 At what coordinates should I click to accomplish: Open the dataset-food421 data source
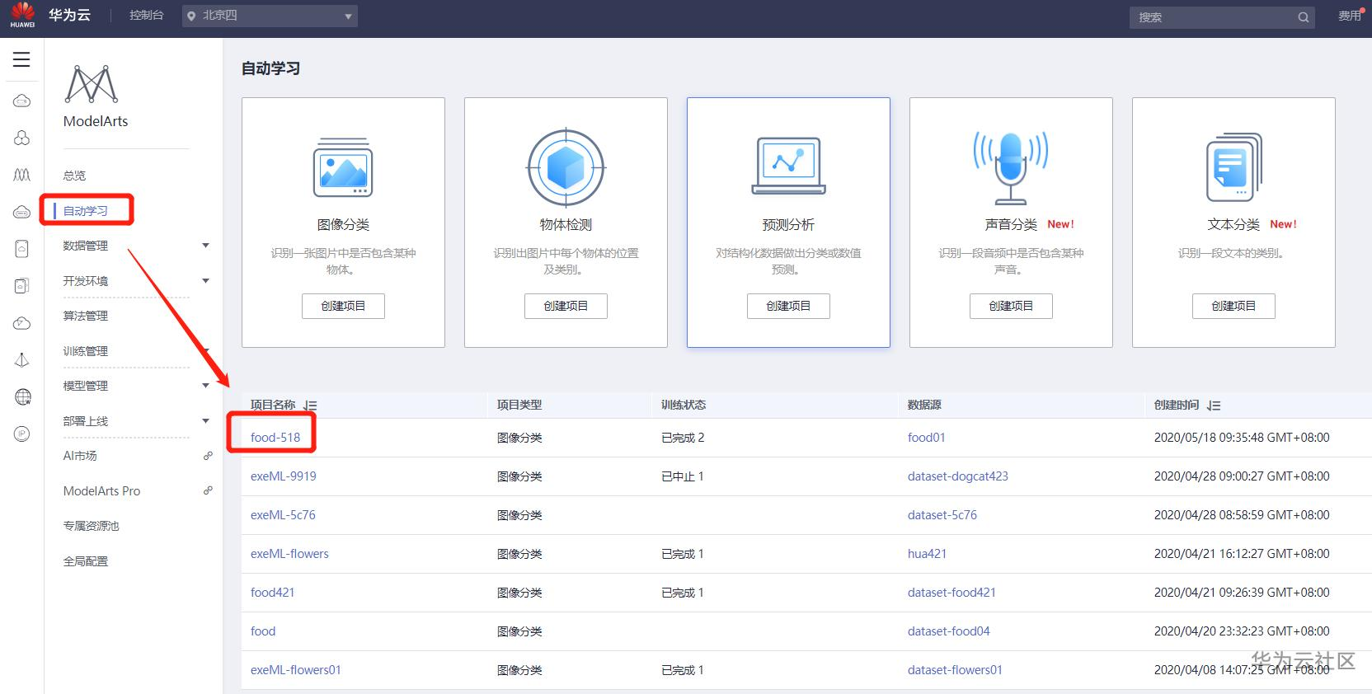pyautogui.click(x=951, y=593)
